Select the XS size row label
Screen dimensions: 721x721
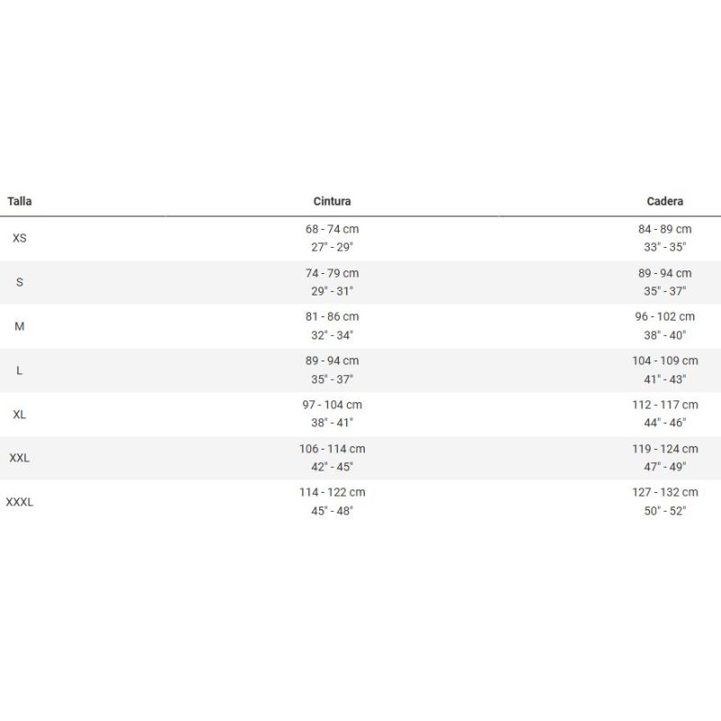[x=19, y=238]
